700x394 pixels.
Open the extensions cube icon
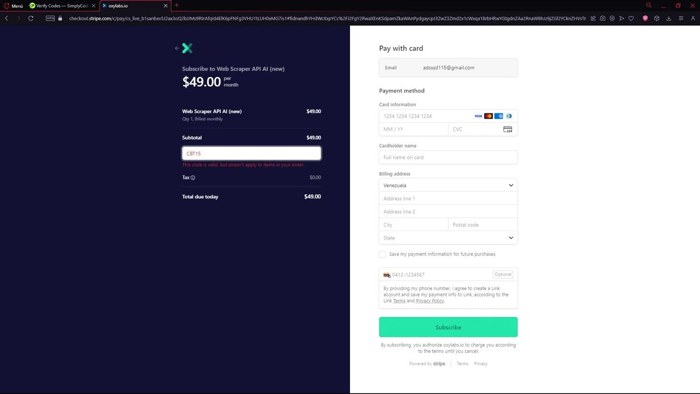click(657, 18)
